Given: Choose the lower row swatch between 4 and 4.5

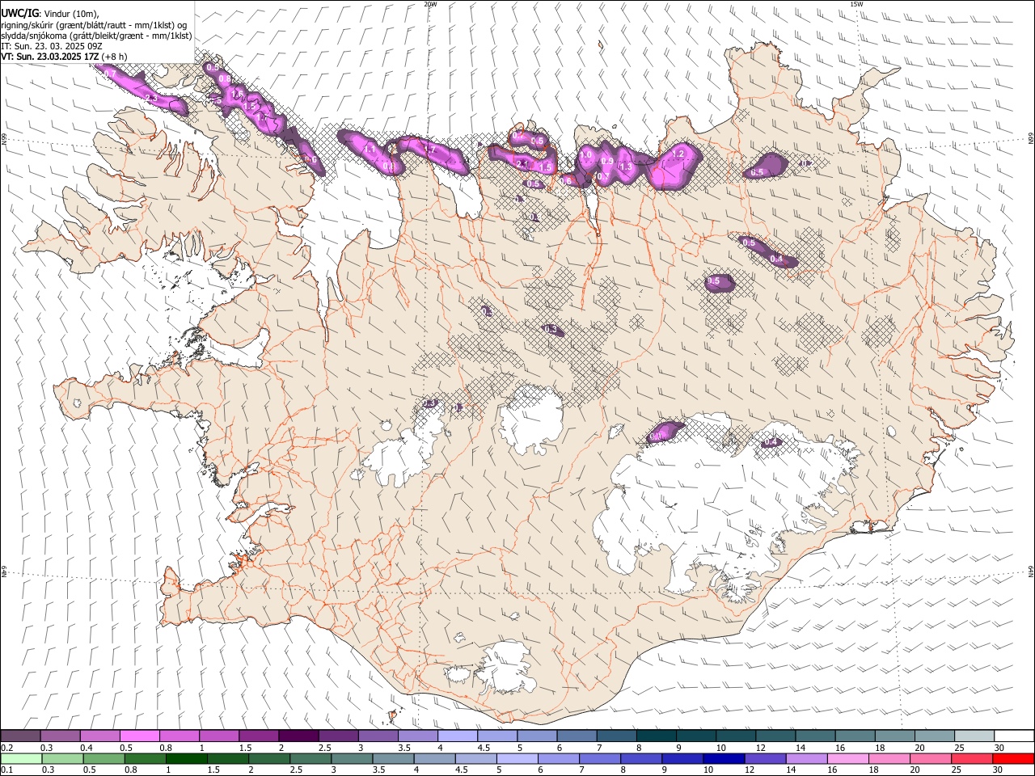Looking at the screenshot, I should 434,758.
